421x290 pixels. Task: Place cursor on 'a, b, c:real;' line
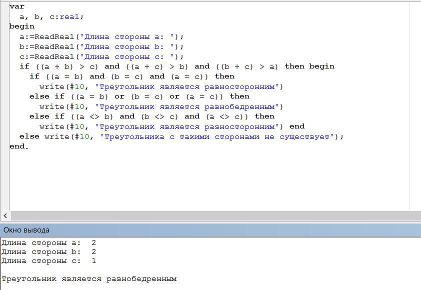(51, 16)
